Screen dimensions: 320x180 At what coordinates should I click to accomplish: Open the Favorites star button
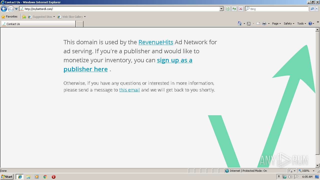9,17
